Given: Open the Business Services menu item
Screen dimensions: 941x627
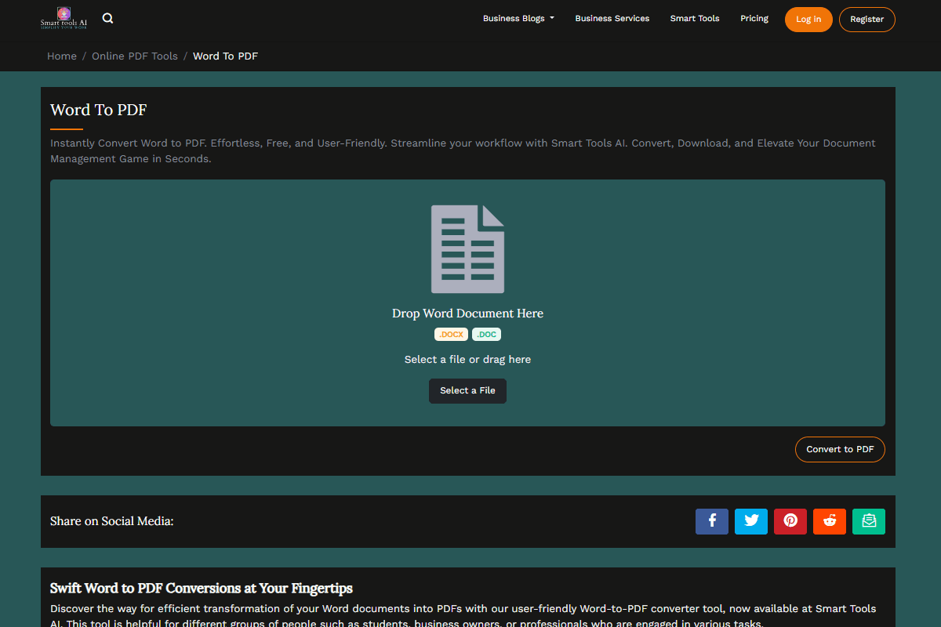Looking at the screenshot, I should tap(612, 19).
